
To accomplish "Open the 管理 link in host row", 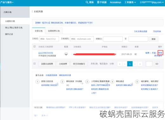I will [x=160, y=53].
